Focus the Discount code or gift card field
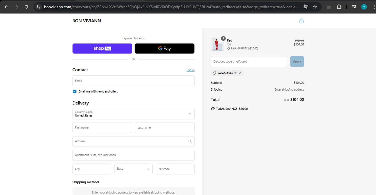Viewport: 376px width, 195px height. pos(249,61)
